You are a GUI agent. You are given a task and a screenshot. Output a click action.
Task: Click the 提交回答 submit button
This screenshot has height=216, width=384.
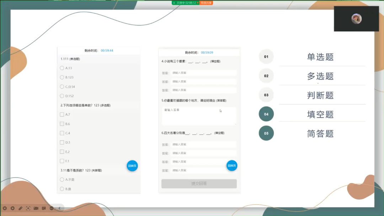click(x=199, y=183)
